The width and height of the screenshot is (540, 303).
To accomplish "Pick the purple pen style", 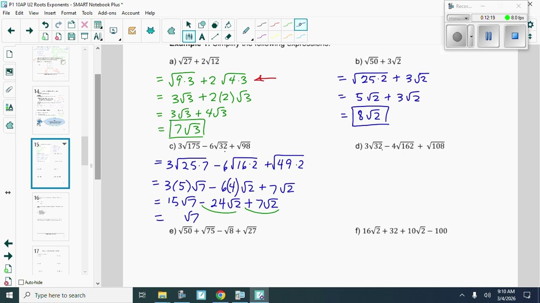I will coord(262,37).
